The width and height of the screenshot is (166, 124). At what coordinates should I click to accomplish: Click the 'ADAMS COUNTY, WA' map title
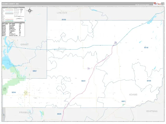click(x=10, y=4)
